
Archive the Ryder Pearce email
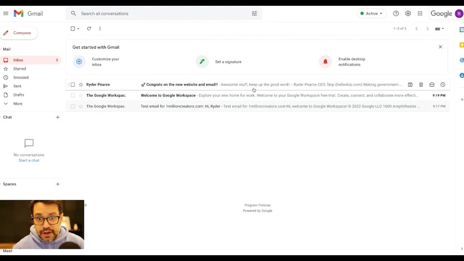pos(410,84)
